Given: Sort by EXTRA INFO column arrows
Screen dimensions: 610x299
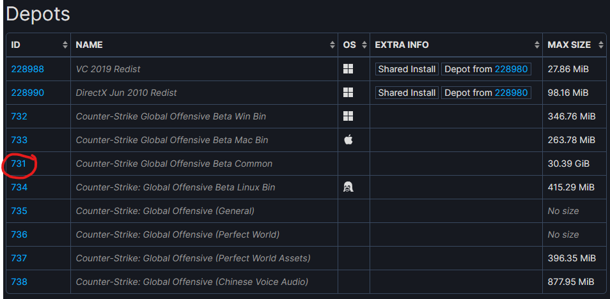Looking at the screenshot, I should 536,45.
